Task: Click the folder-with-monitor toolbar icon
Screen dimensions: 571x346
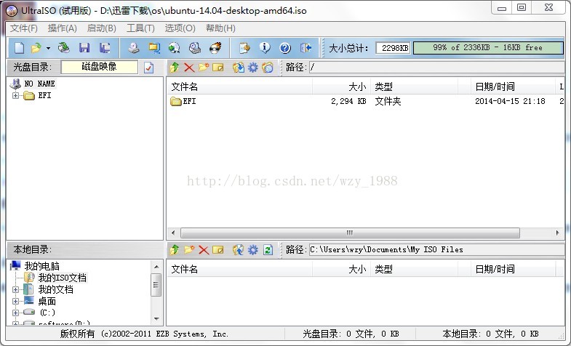Action: pos(154,48)
